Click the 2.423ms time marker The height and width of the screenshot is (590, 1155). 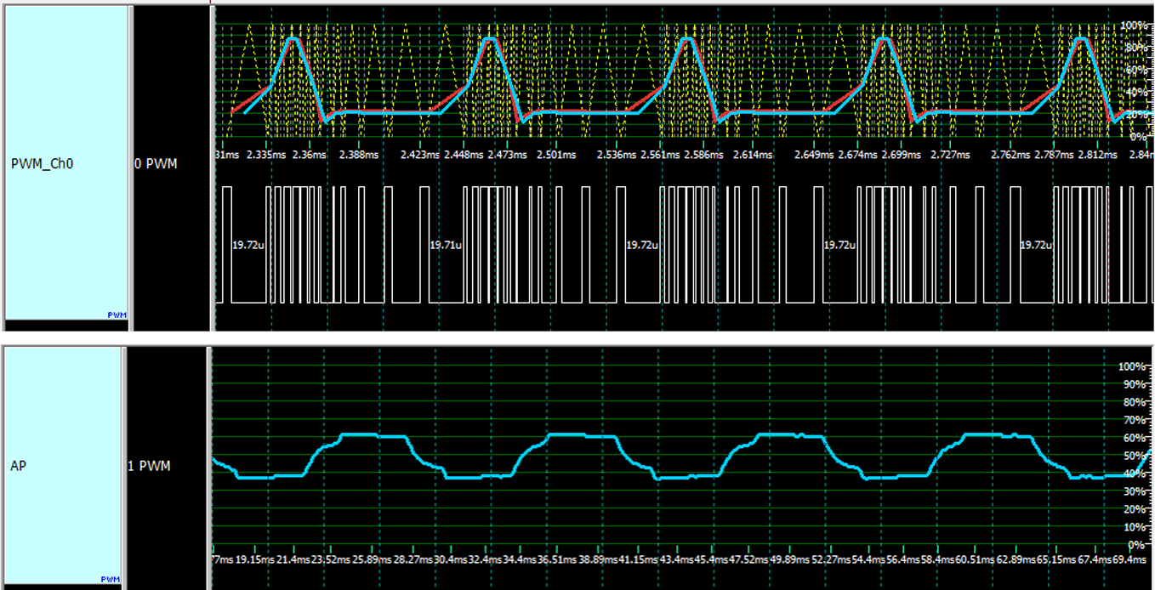[x=420, y=155]
